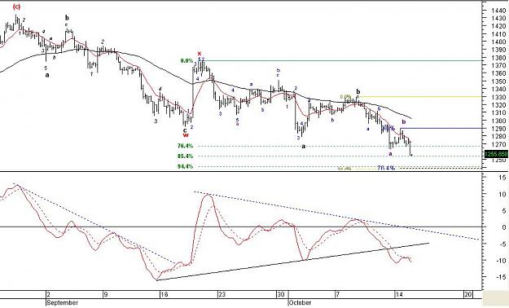Click the 1350 price axis label
The height and width of the screenshot is (308, 509).
click(x=498, y=81)
